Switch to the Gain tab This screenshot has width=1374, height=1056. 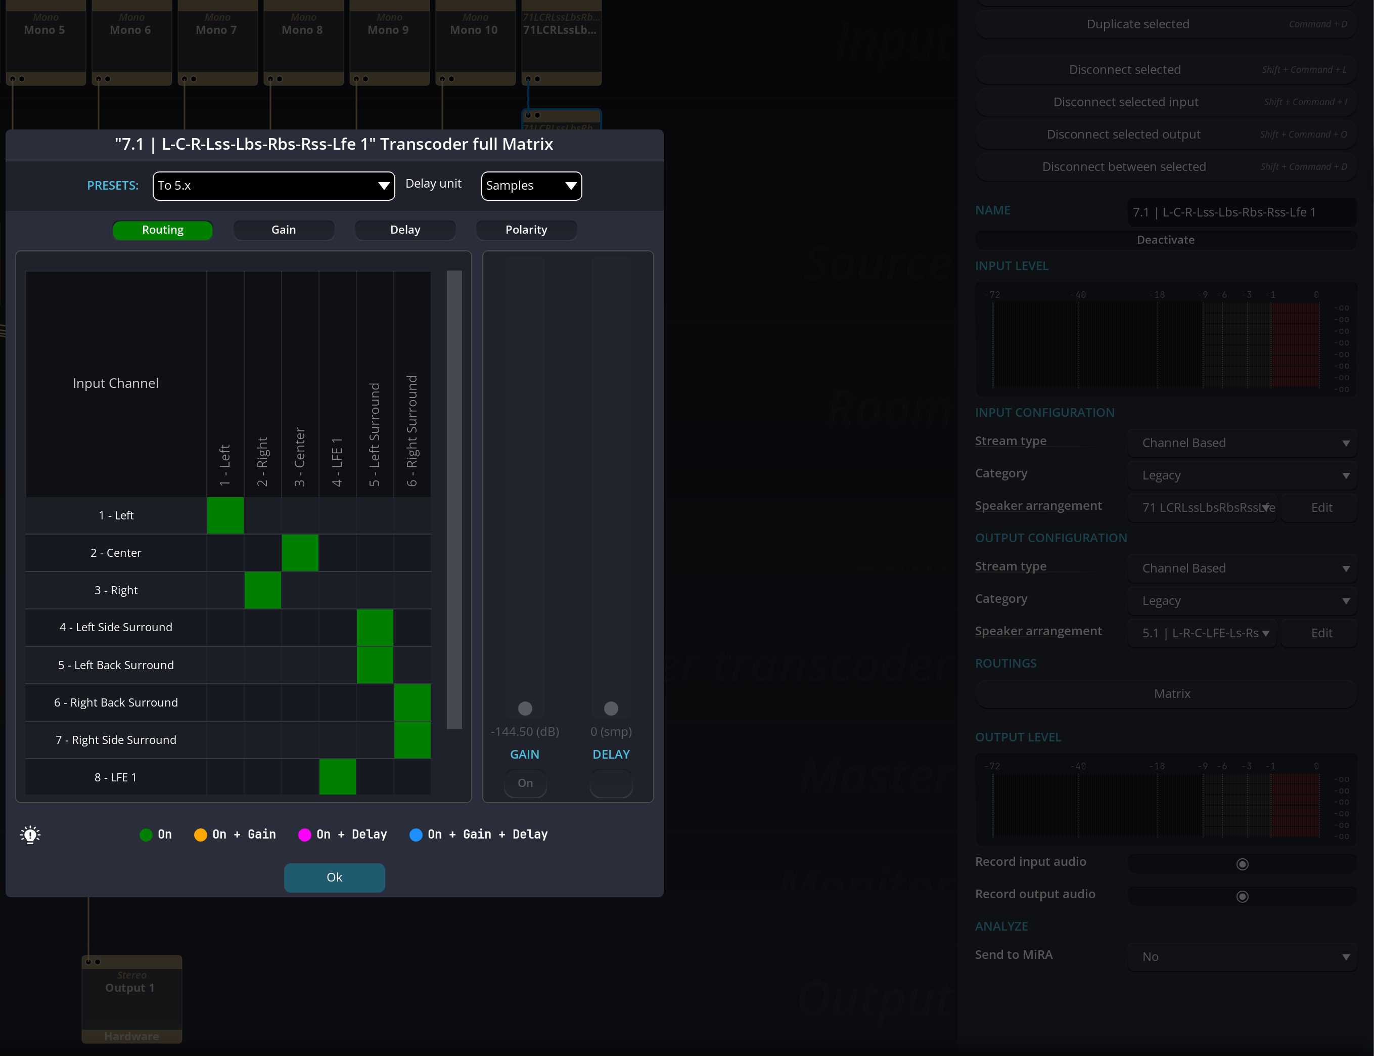284,230
